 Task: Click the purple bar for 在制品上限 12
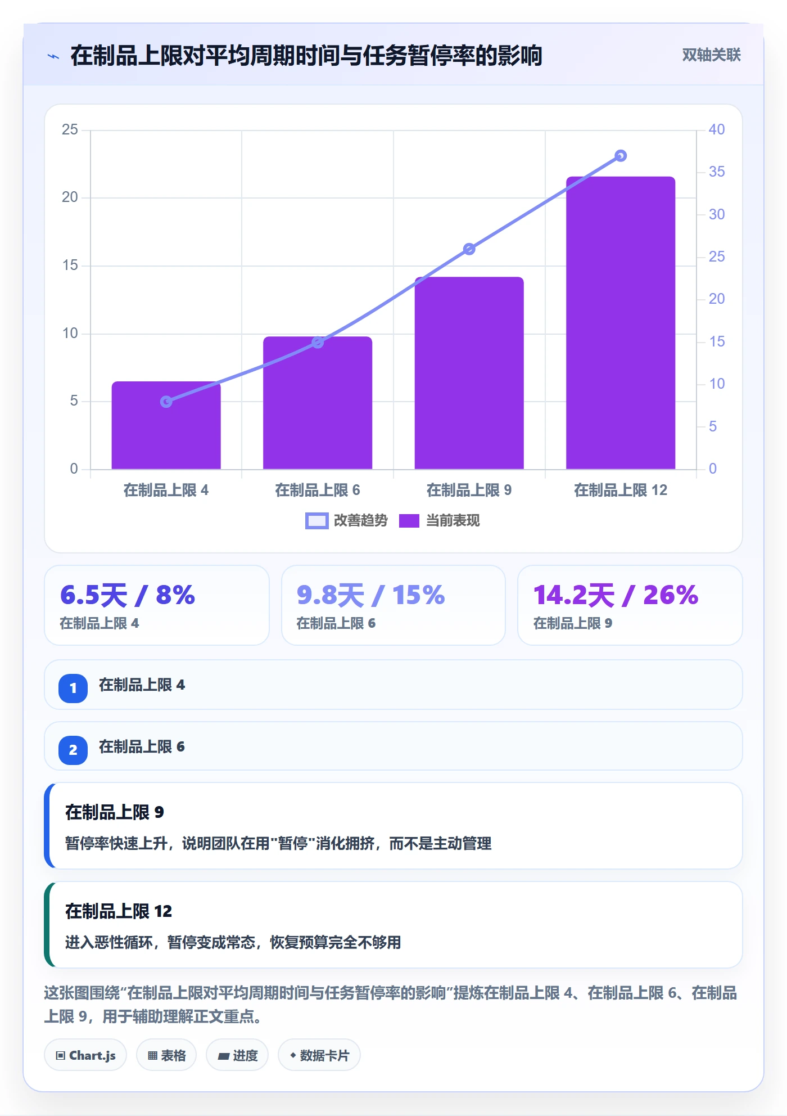tap(621, 323)
